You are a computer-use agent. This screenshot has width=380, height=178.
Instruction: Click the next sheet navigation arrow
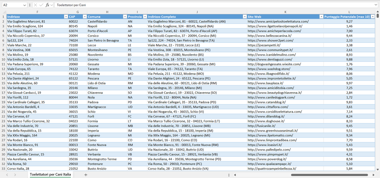15,175
